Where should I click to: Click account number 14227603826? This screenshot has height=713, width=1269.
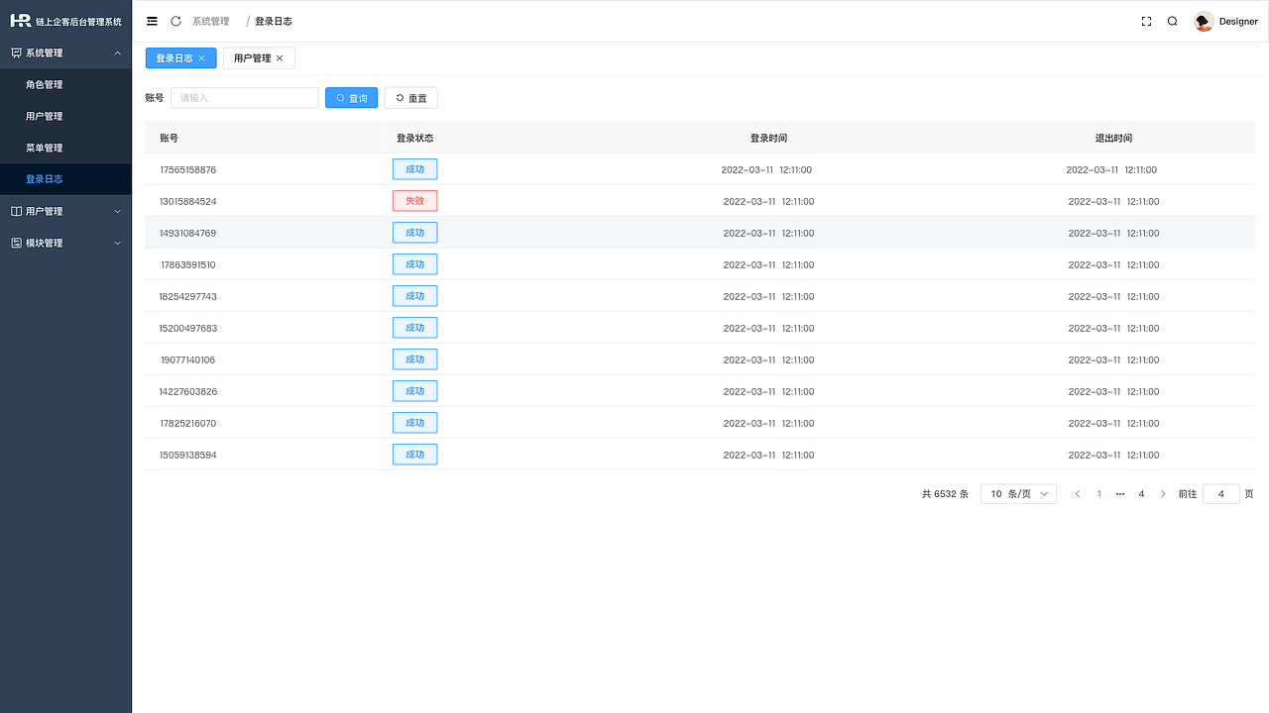187,391
